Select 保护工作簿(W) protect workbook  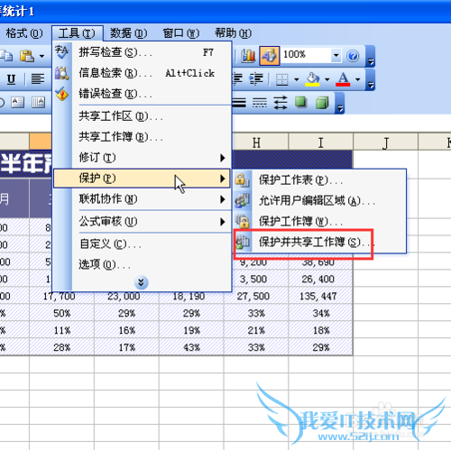(319, 221)
